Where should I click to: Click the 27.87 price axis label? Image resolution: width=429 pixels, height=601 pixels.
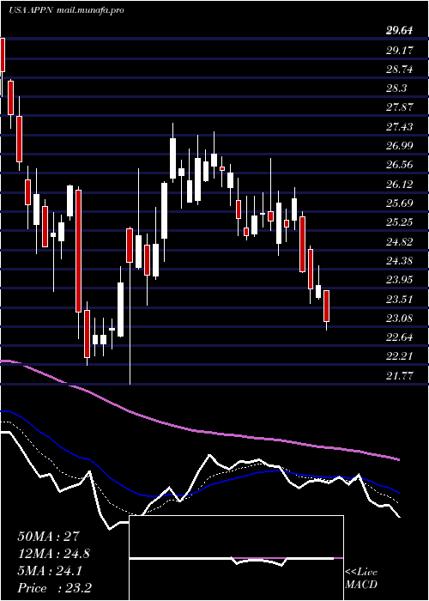399,107
